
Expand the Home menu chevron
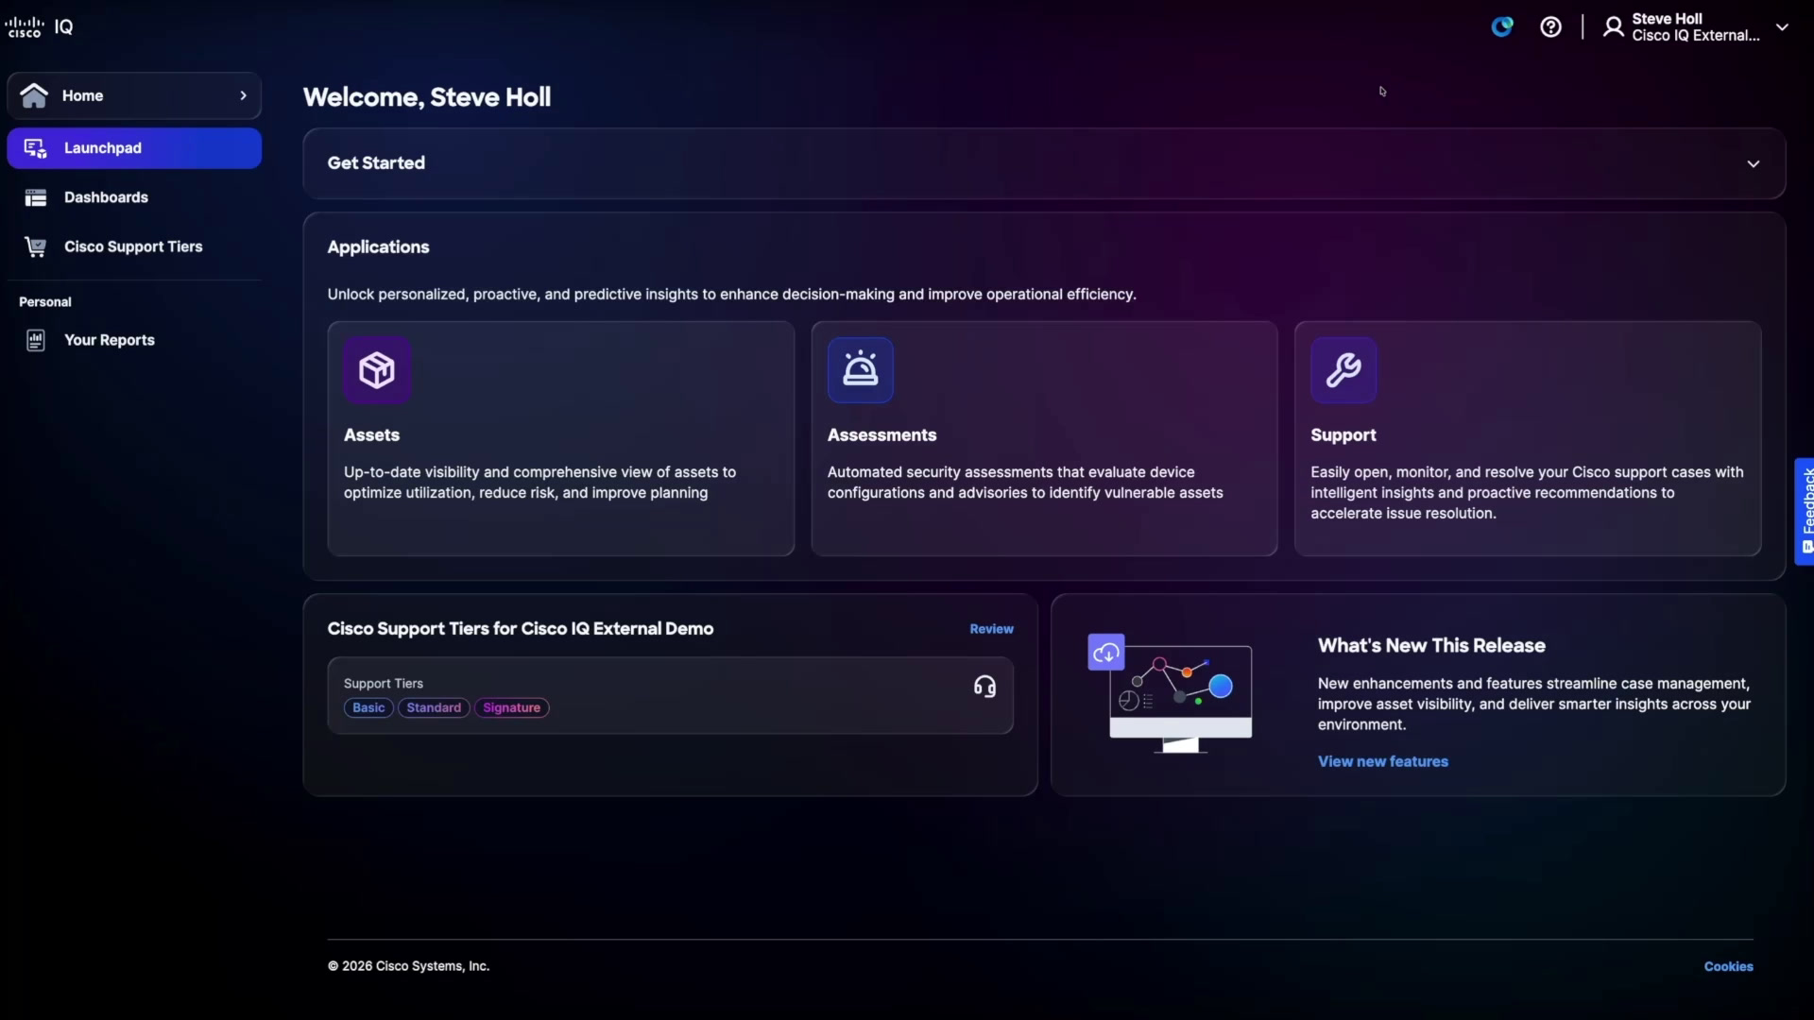(x=243, y=95)
